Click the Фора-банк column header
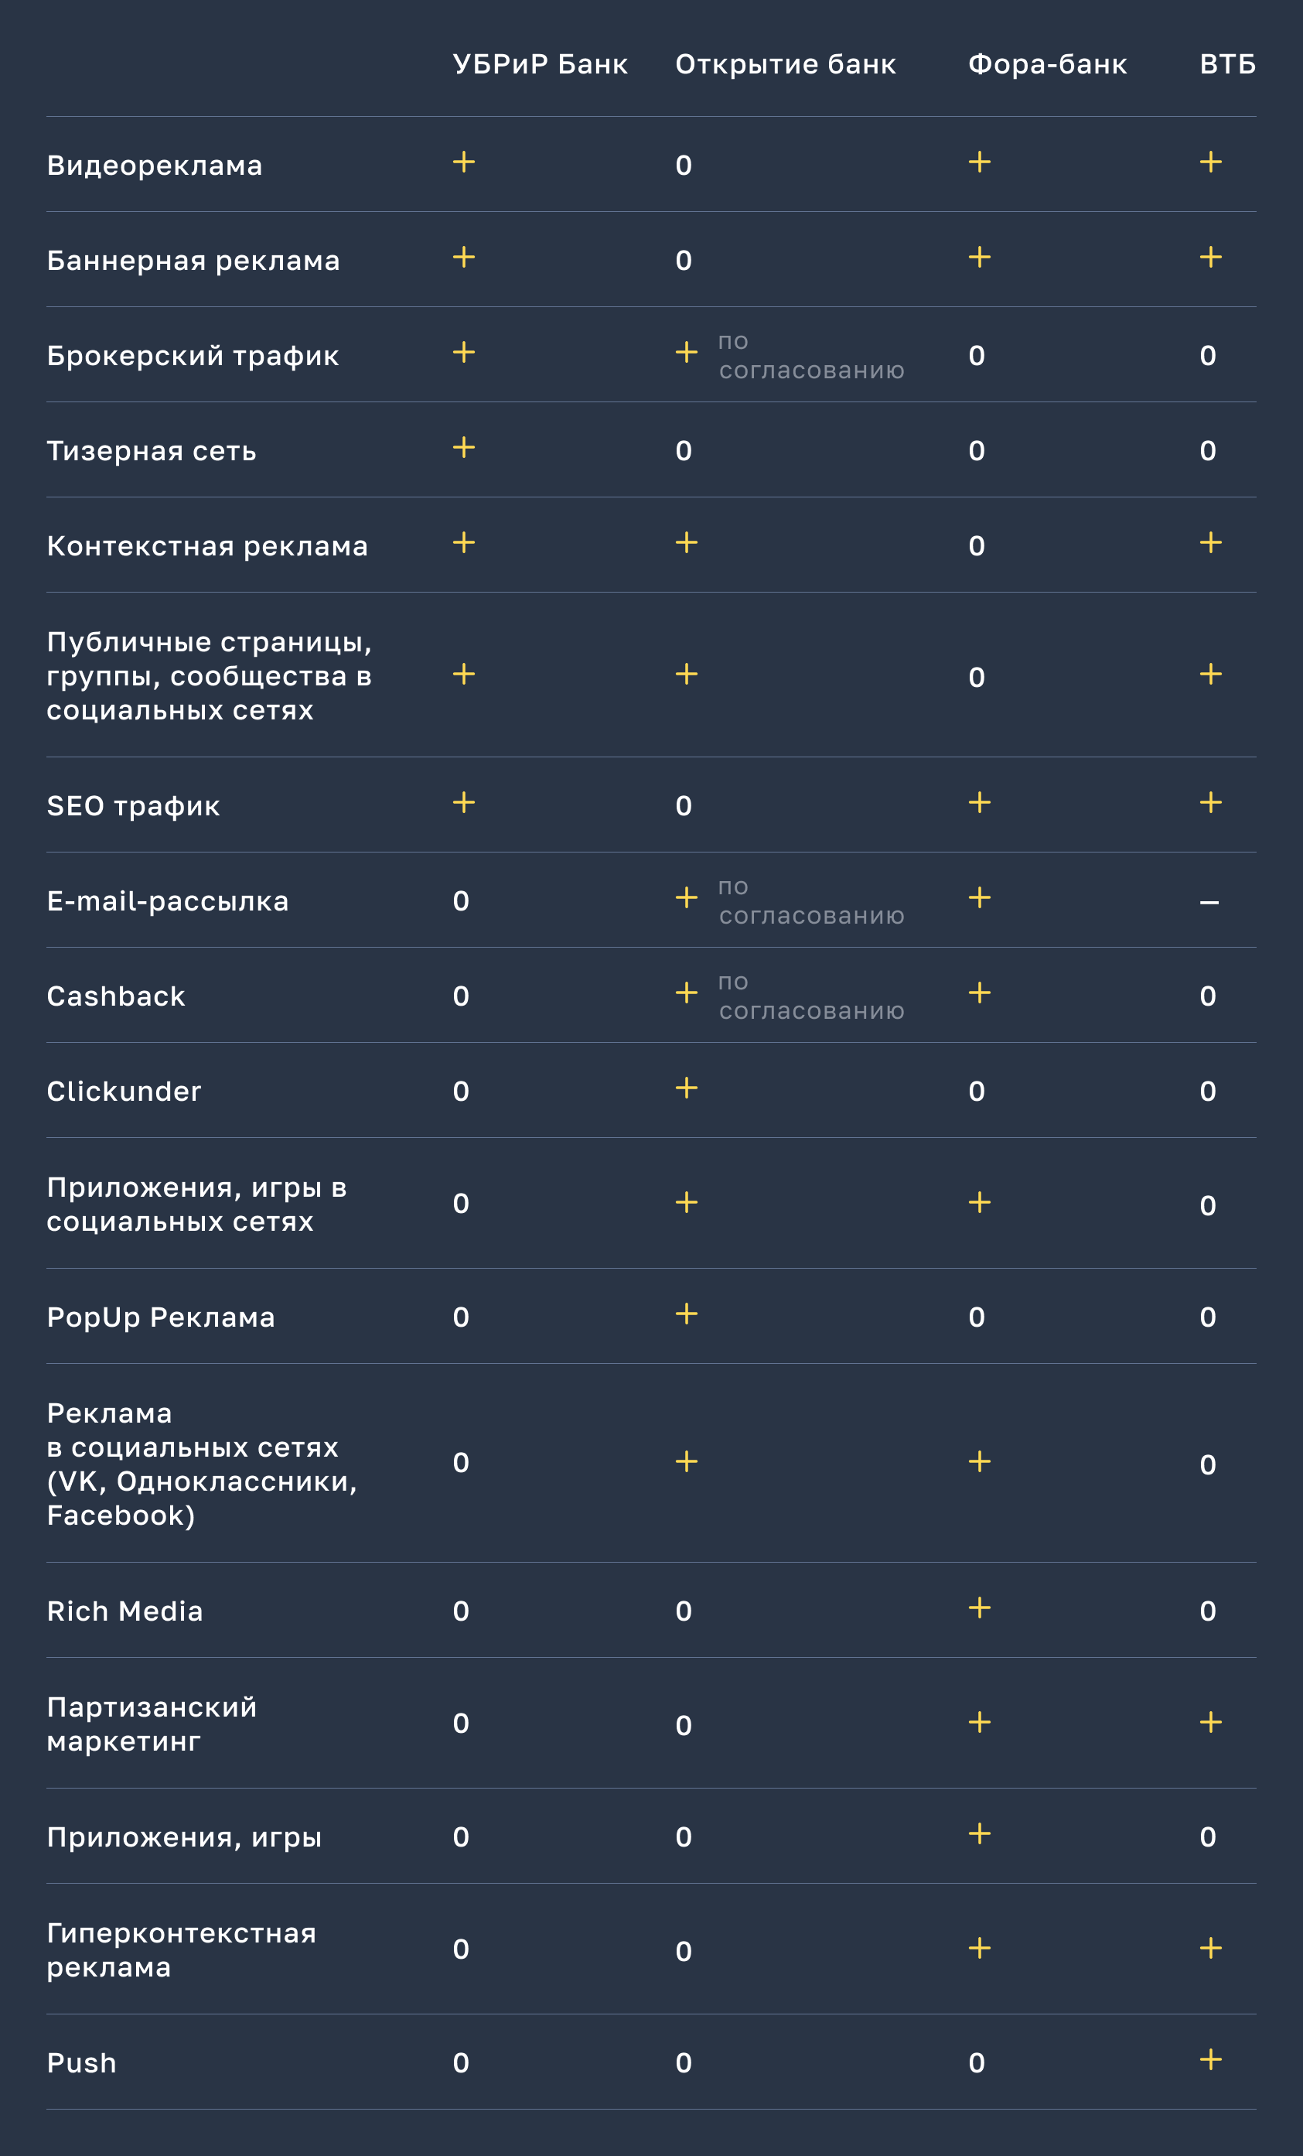The image size is (1303, 2156). pyautogui.click(x=1047, y=64)
